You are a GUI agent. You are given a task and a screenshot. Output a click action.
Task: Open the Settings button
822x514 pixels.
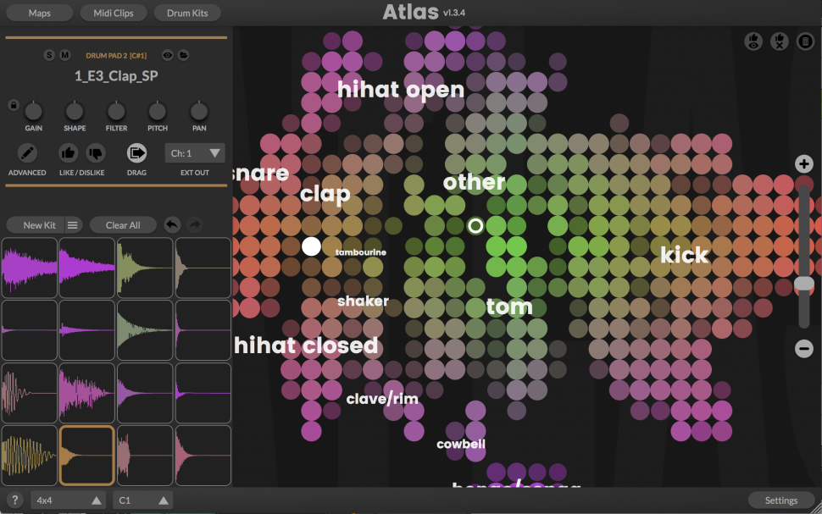tap(781, 500)
